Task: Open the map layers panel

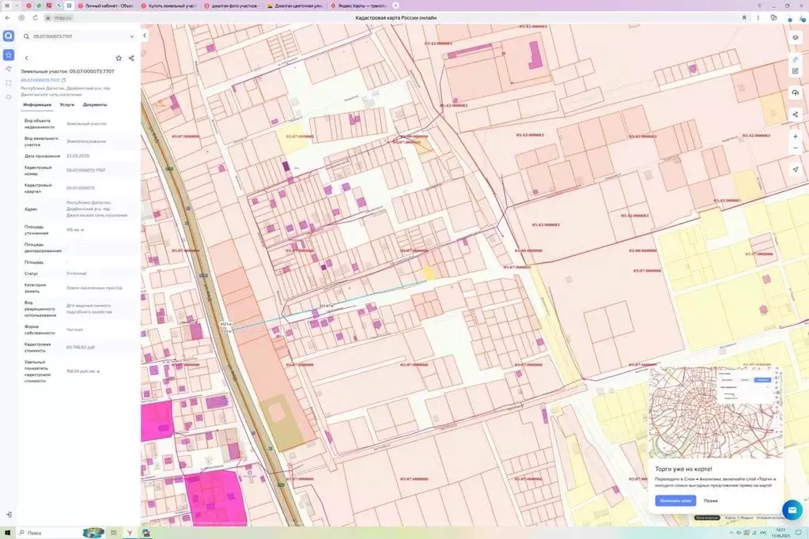Action: (795, 38)
